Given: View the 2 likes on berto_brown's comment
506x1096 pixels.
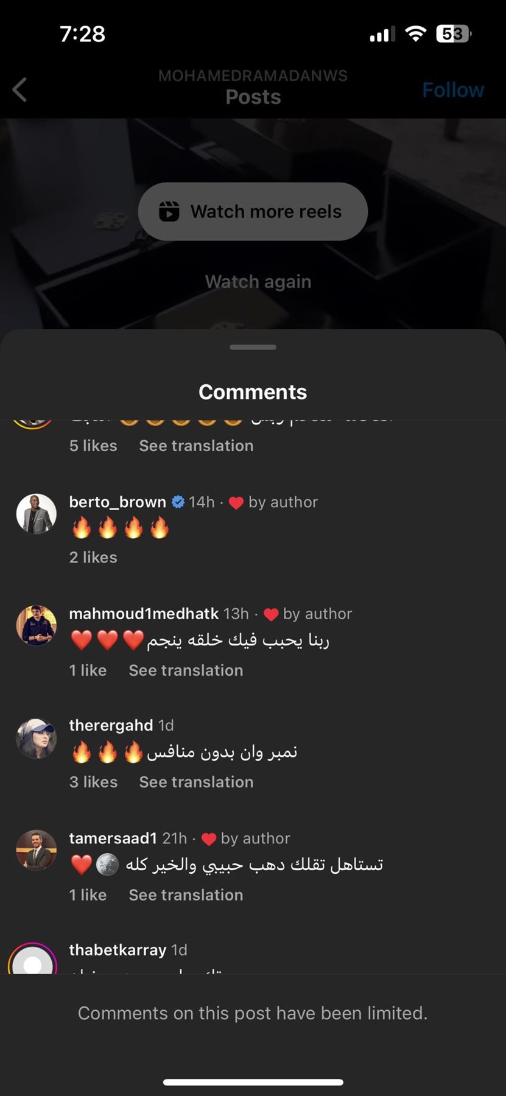Looking at the screenshot, I should 93,557.
